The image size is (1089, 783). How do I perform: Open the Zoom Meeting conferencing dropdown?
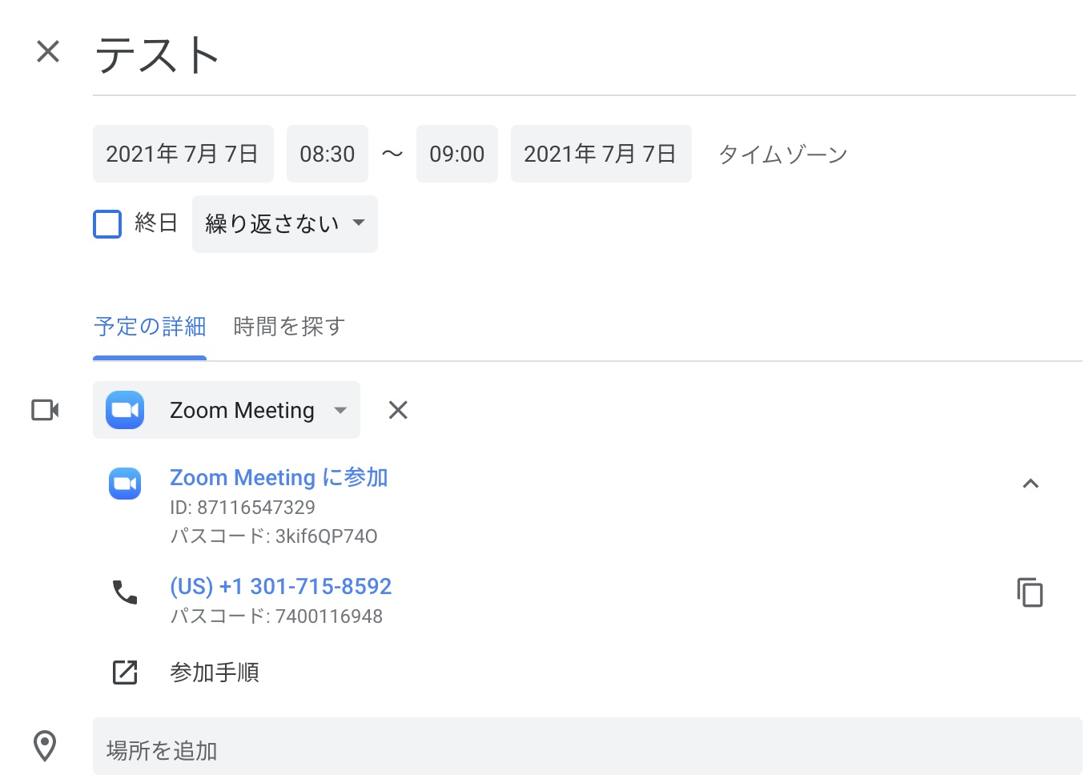click(x=227, y=410)
